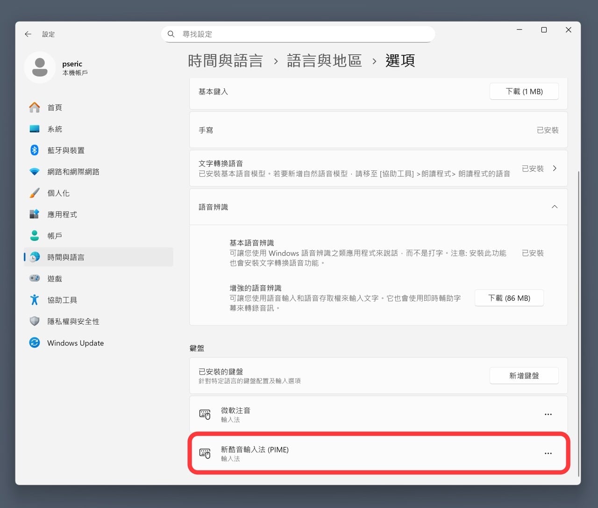Click the 本機帳戶 label under pseric
This screenshot has width=598, height=508.
click(x=75, y=73)
